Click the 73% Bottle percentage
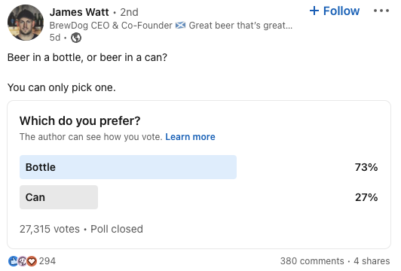 (x=366, y=167)
